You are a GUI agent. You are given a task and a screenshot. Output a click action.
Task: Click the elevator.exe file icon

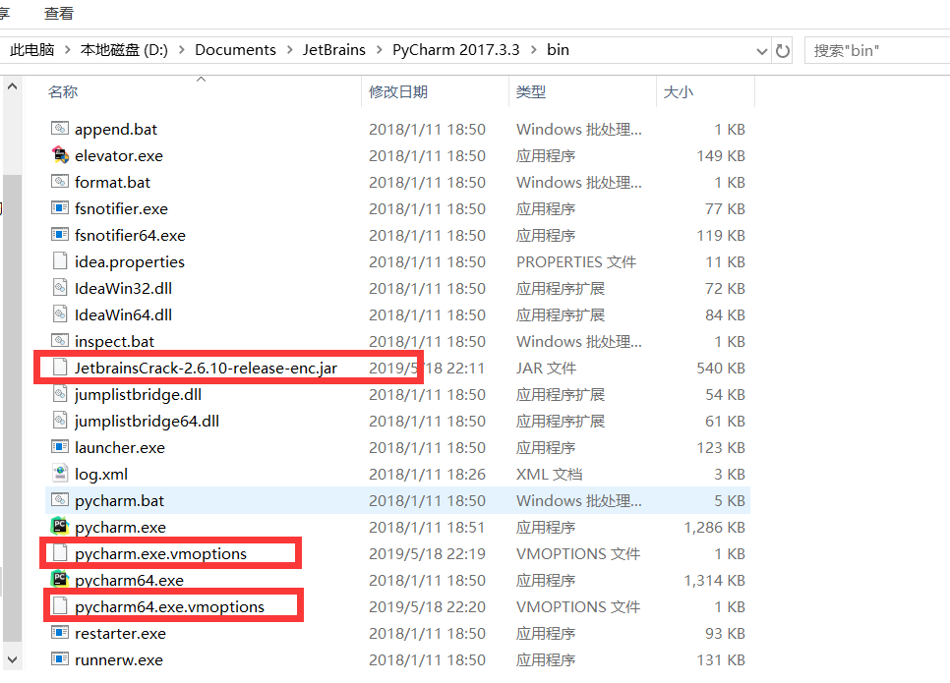click(x=59, y=155)
